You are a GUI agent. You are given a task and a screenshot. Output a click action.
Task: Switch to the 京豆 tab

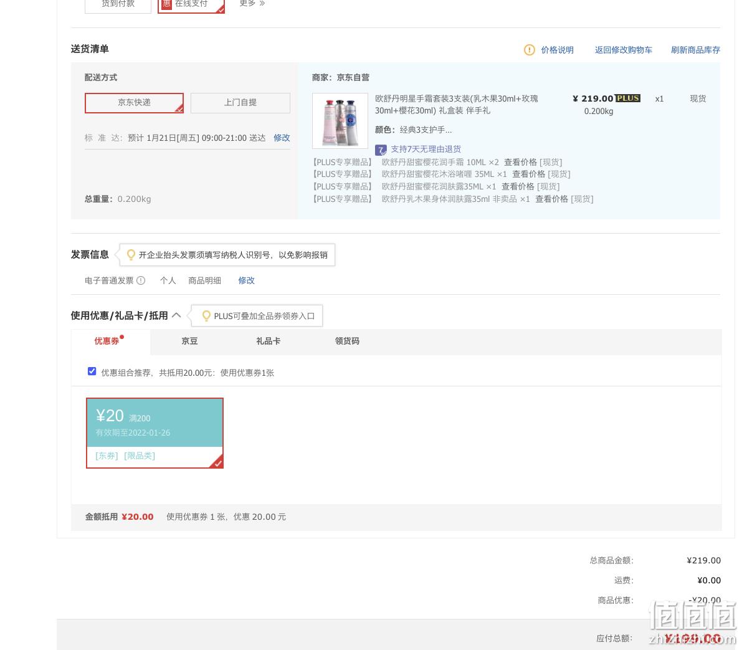(190, 341)
